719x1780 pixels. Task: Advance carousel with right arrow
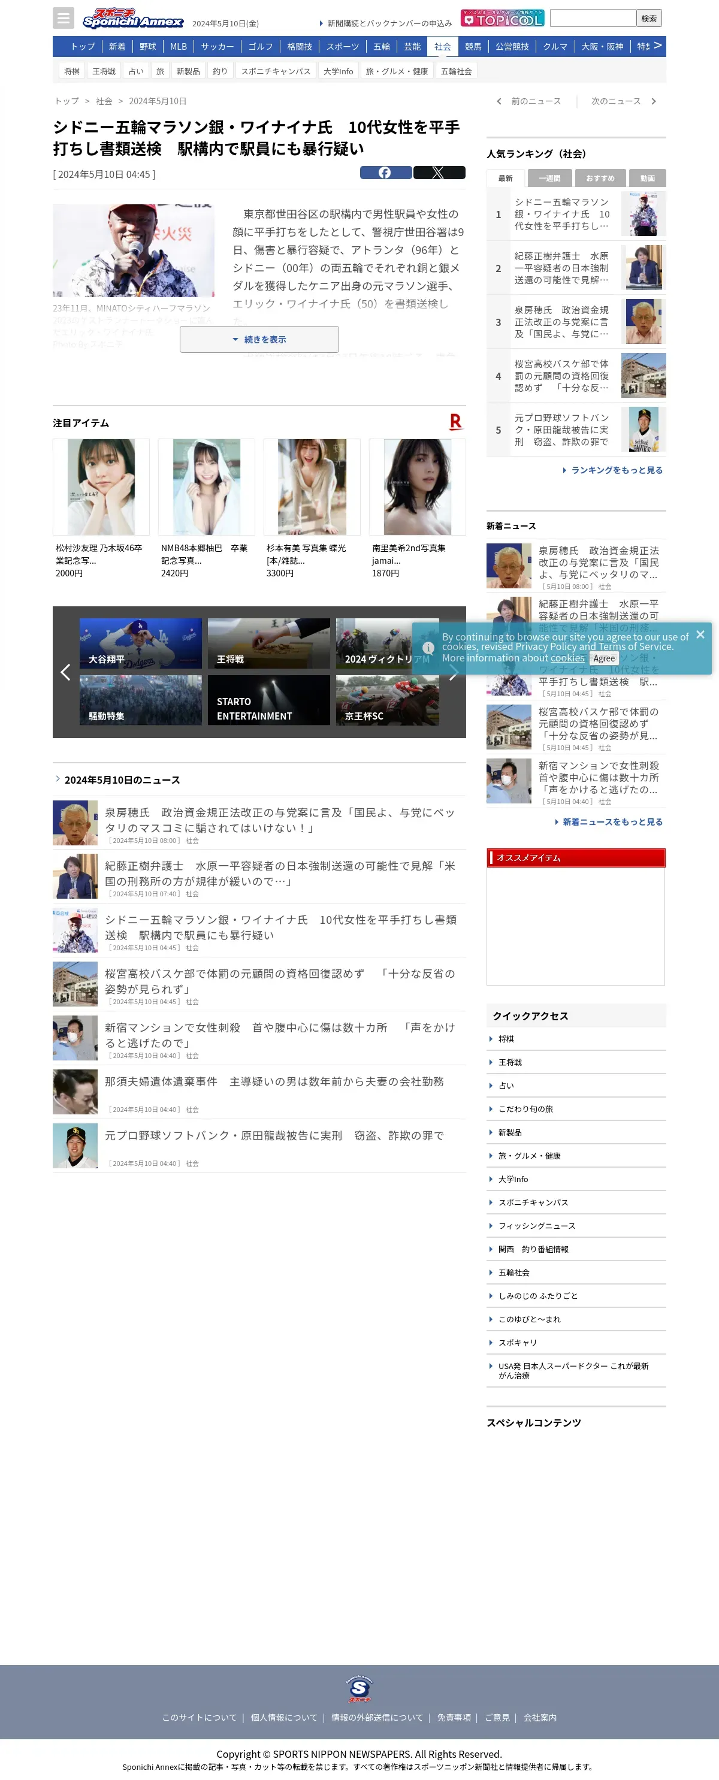(453, 672)
